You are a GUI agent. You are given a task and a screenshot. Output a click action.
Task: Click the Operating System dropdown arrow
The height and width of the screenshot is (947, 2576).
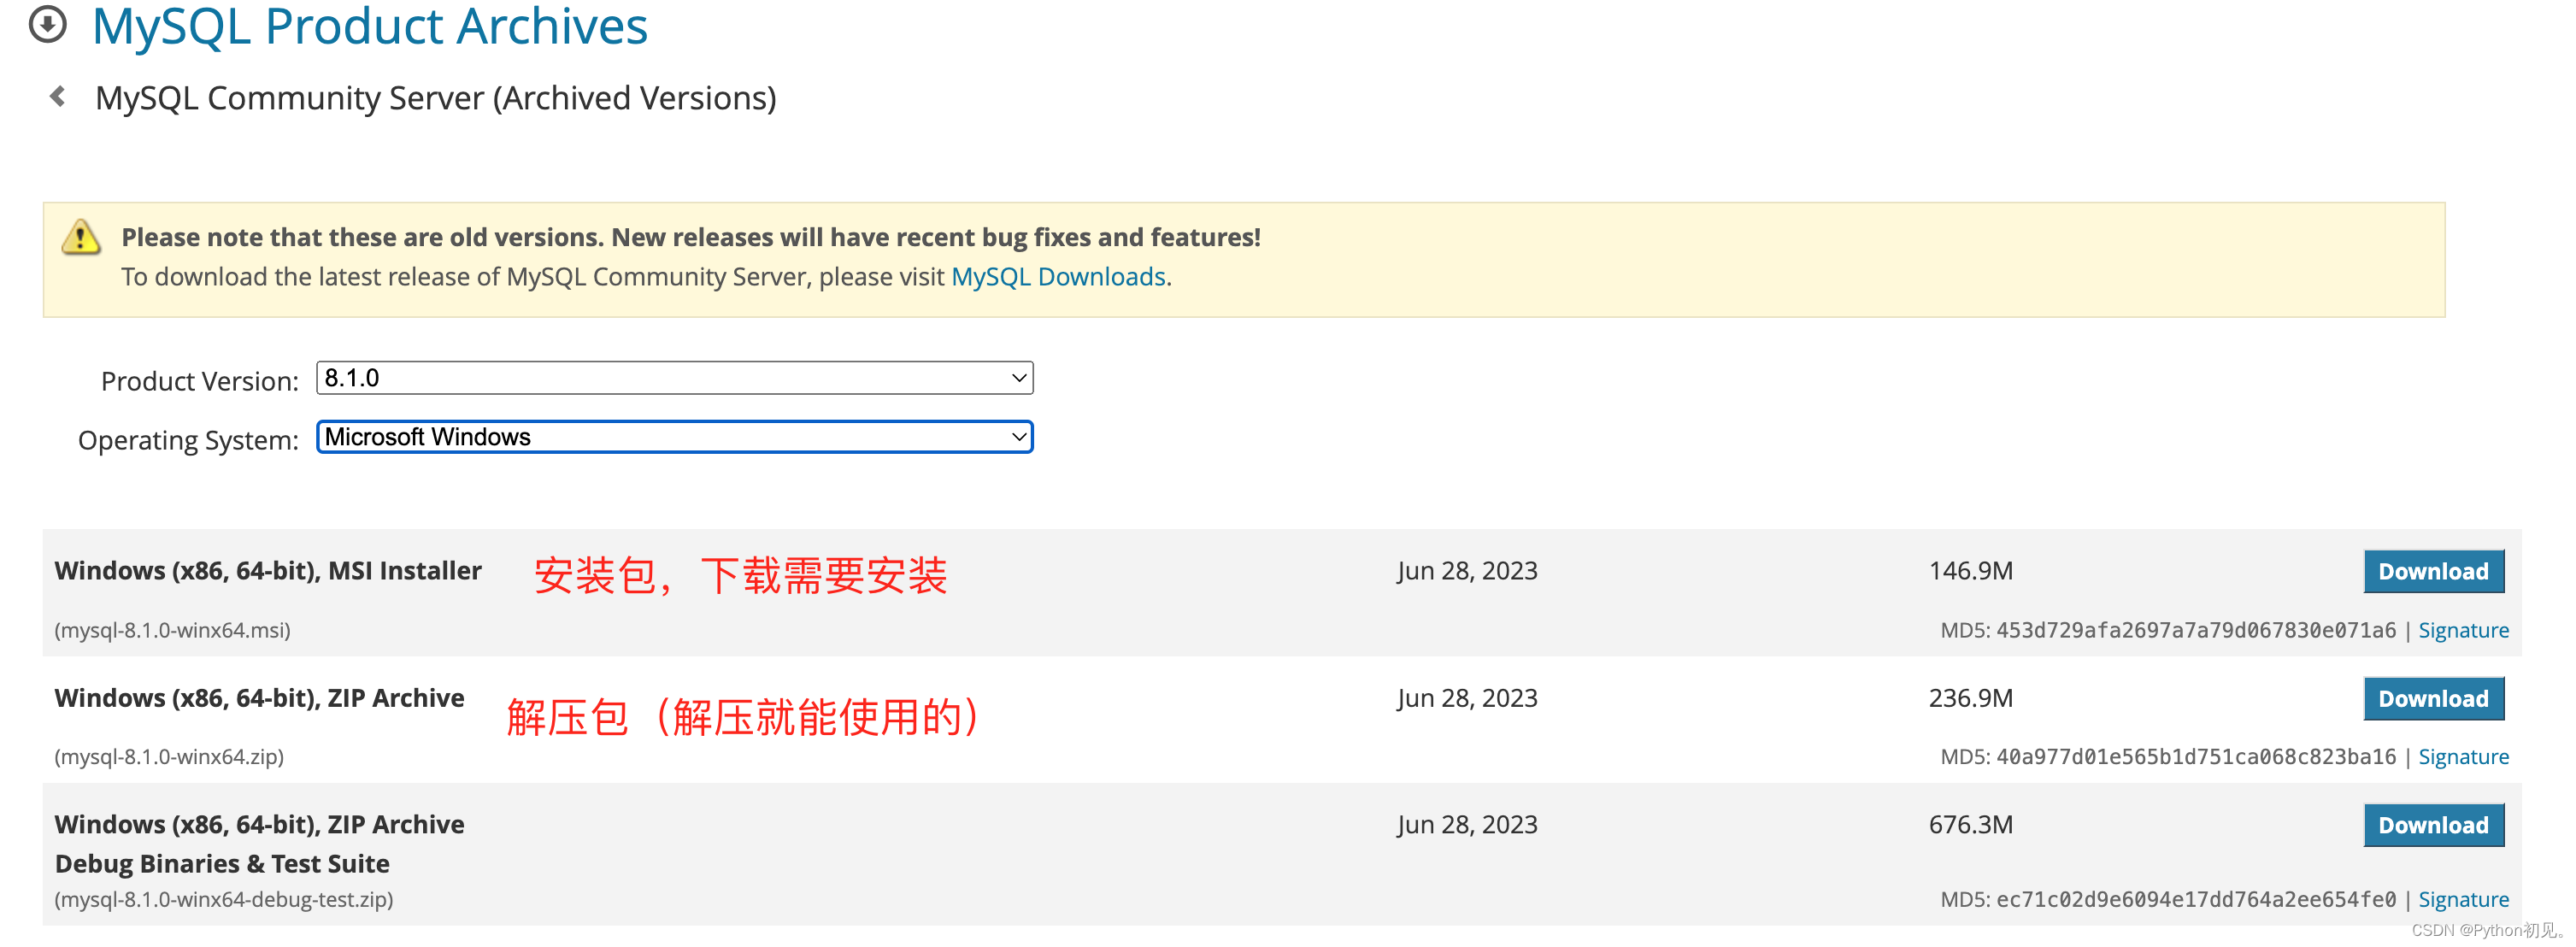click(x=1017, y=437)
